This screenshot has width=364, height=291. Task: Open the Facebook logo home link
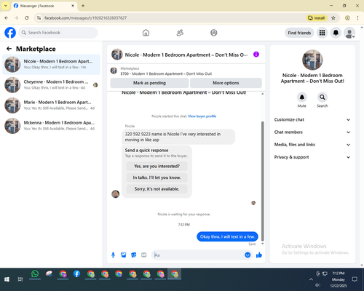click(x=10, y=33)
